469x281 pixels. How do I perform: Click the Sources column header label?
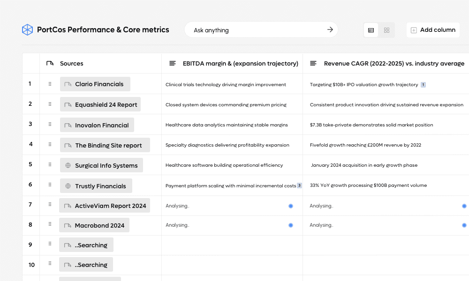coord(71,63)
